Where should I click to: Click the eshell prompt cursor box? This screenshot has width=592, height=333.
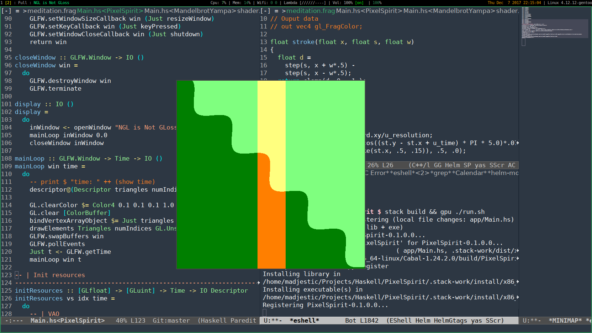265,313
